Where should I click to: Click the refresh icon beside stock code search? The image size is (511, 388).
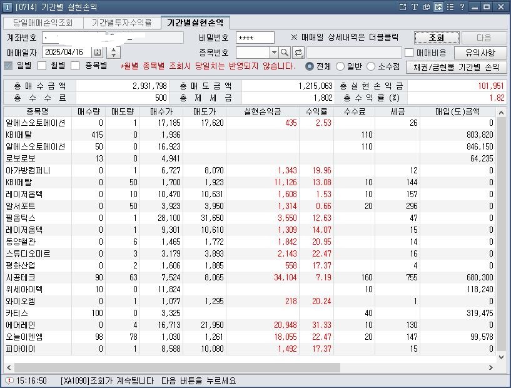click(298, 53)
